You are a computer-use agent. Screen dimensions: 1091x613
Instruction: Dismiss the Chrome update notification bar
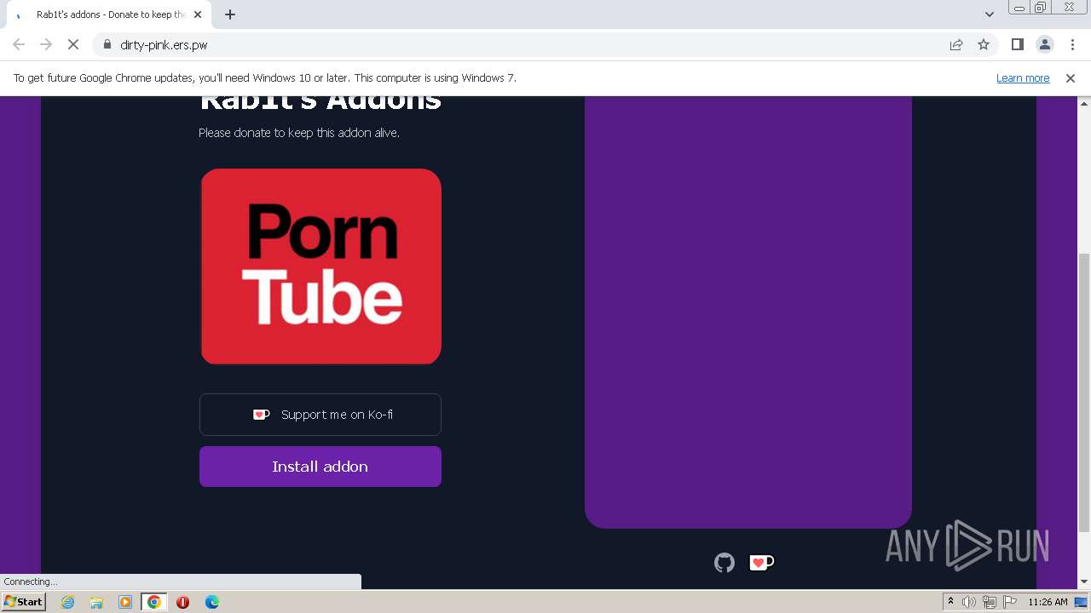[x=1071, y=77]
